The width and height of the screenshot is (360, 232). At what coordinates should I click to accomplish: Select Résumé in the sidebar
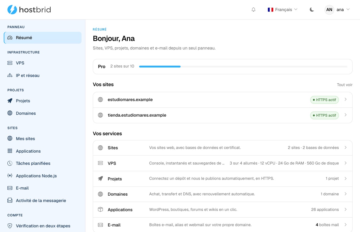tap(43, 38)
